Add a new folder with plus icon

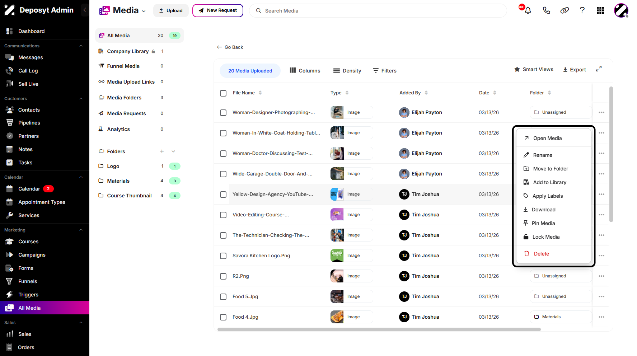162,151
